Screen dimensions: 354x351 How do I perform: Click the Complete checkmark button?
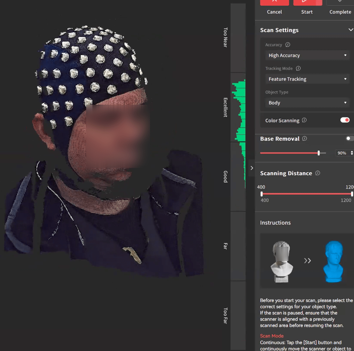(340, 2)
